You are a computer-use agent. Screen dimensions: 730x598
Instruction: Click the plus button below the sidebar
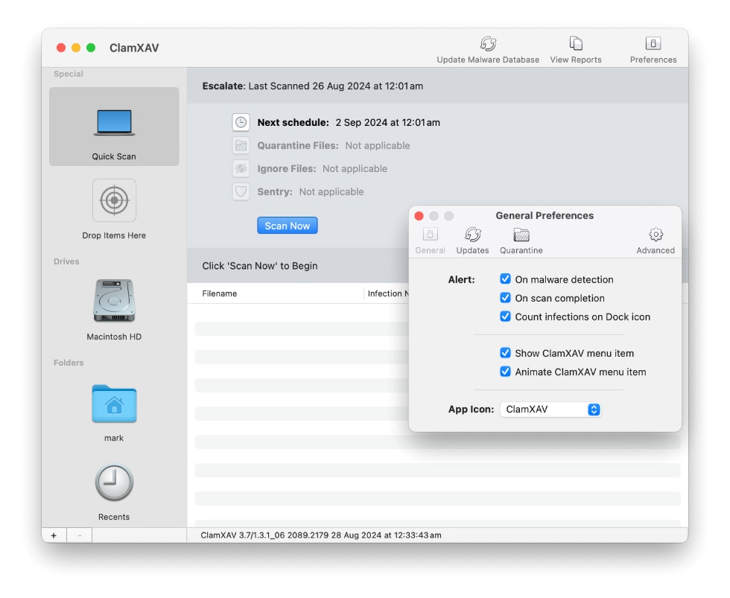click(x=53, y=535)
